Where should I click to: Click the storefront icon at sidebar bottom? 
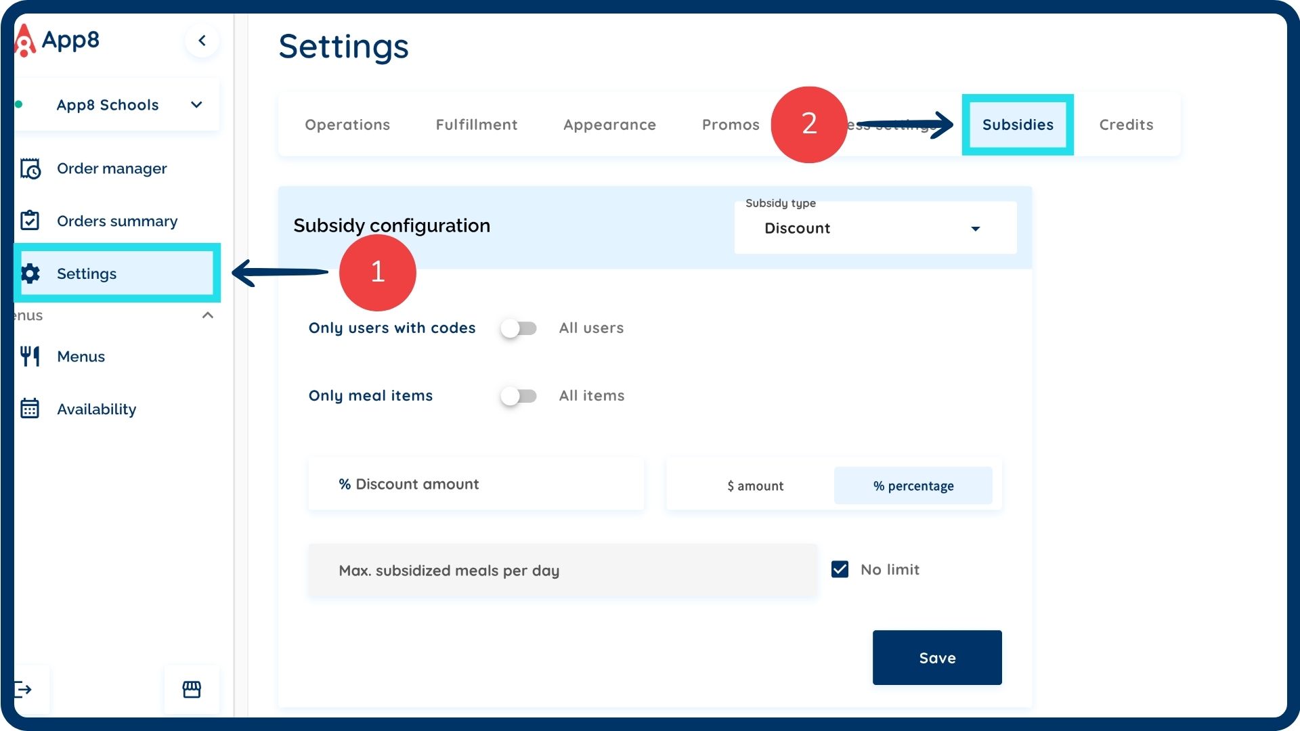point(192,690)
